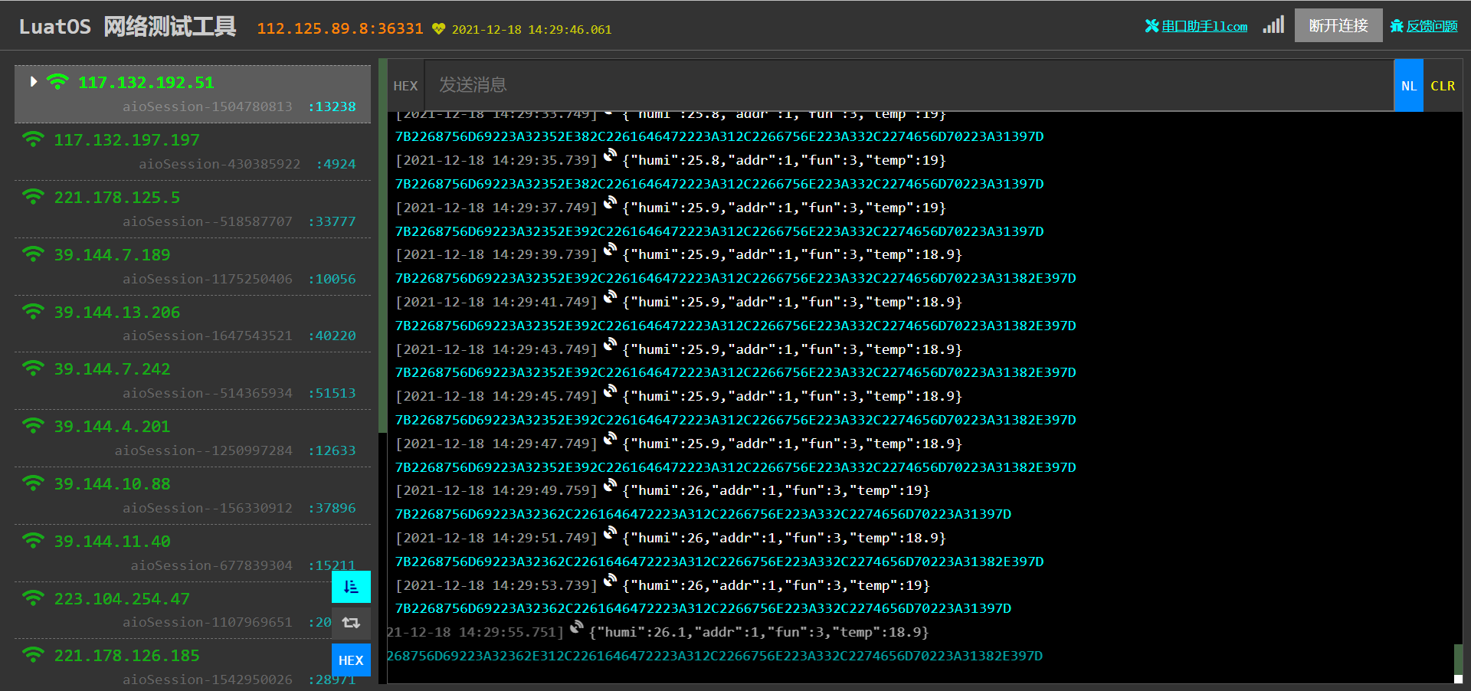Click receive icon on 14:29:45.749 log line

click(610, 392)
